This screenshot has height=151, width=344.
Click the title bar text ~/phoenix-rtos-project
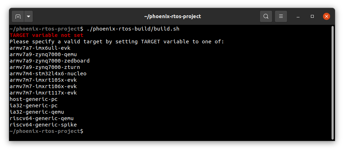[x=172, y=16]
